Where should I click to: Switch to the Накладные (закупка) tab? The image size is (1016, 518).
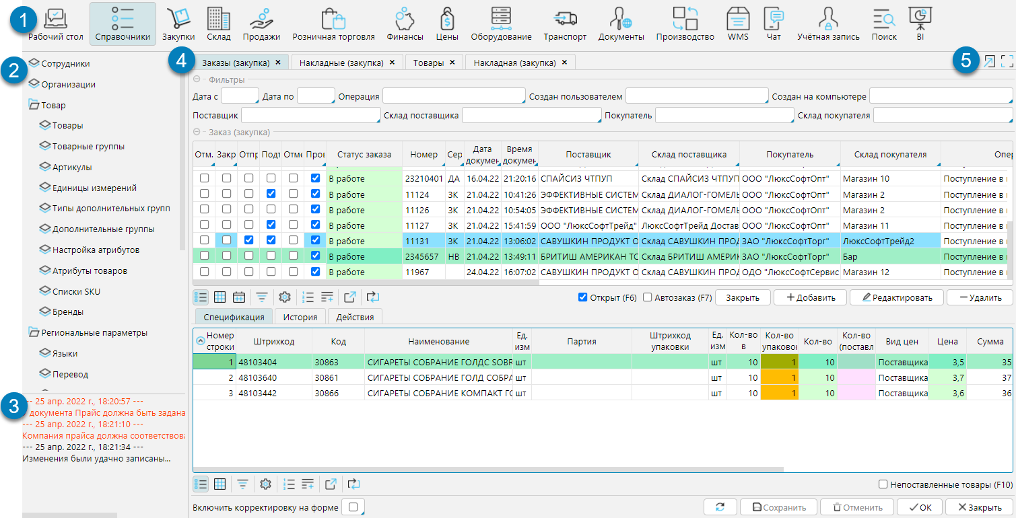tap(341, 63)
